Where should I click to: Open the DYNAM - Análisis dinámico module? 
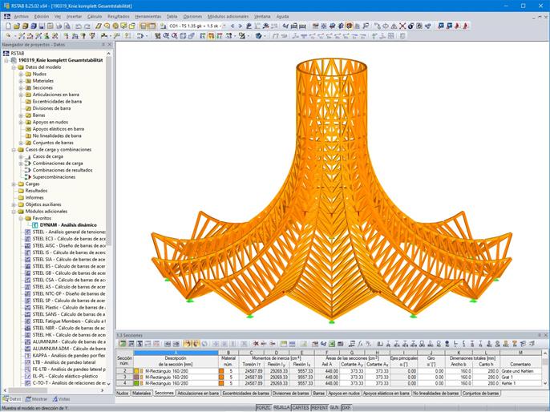point(68,225)
